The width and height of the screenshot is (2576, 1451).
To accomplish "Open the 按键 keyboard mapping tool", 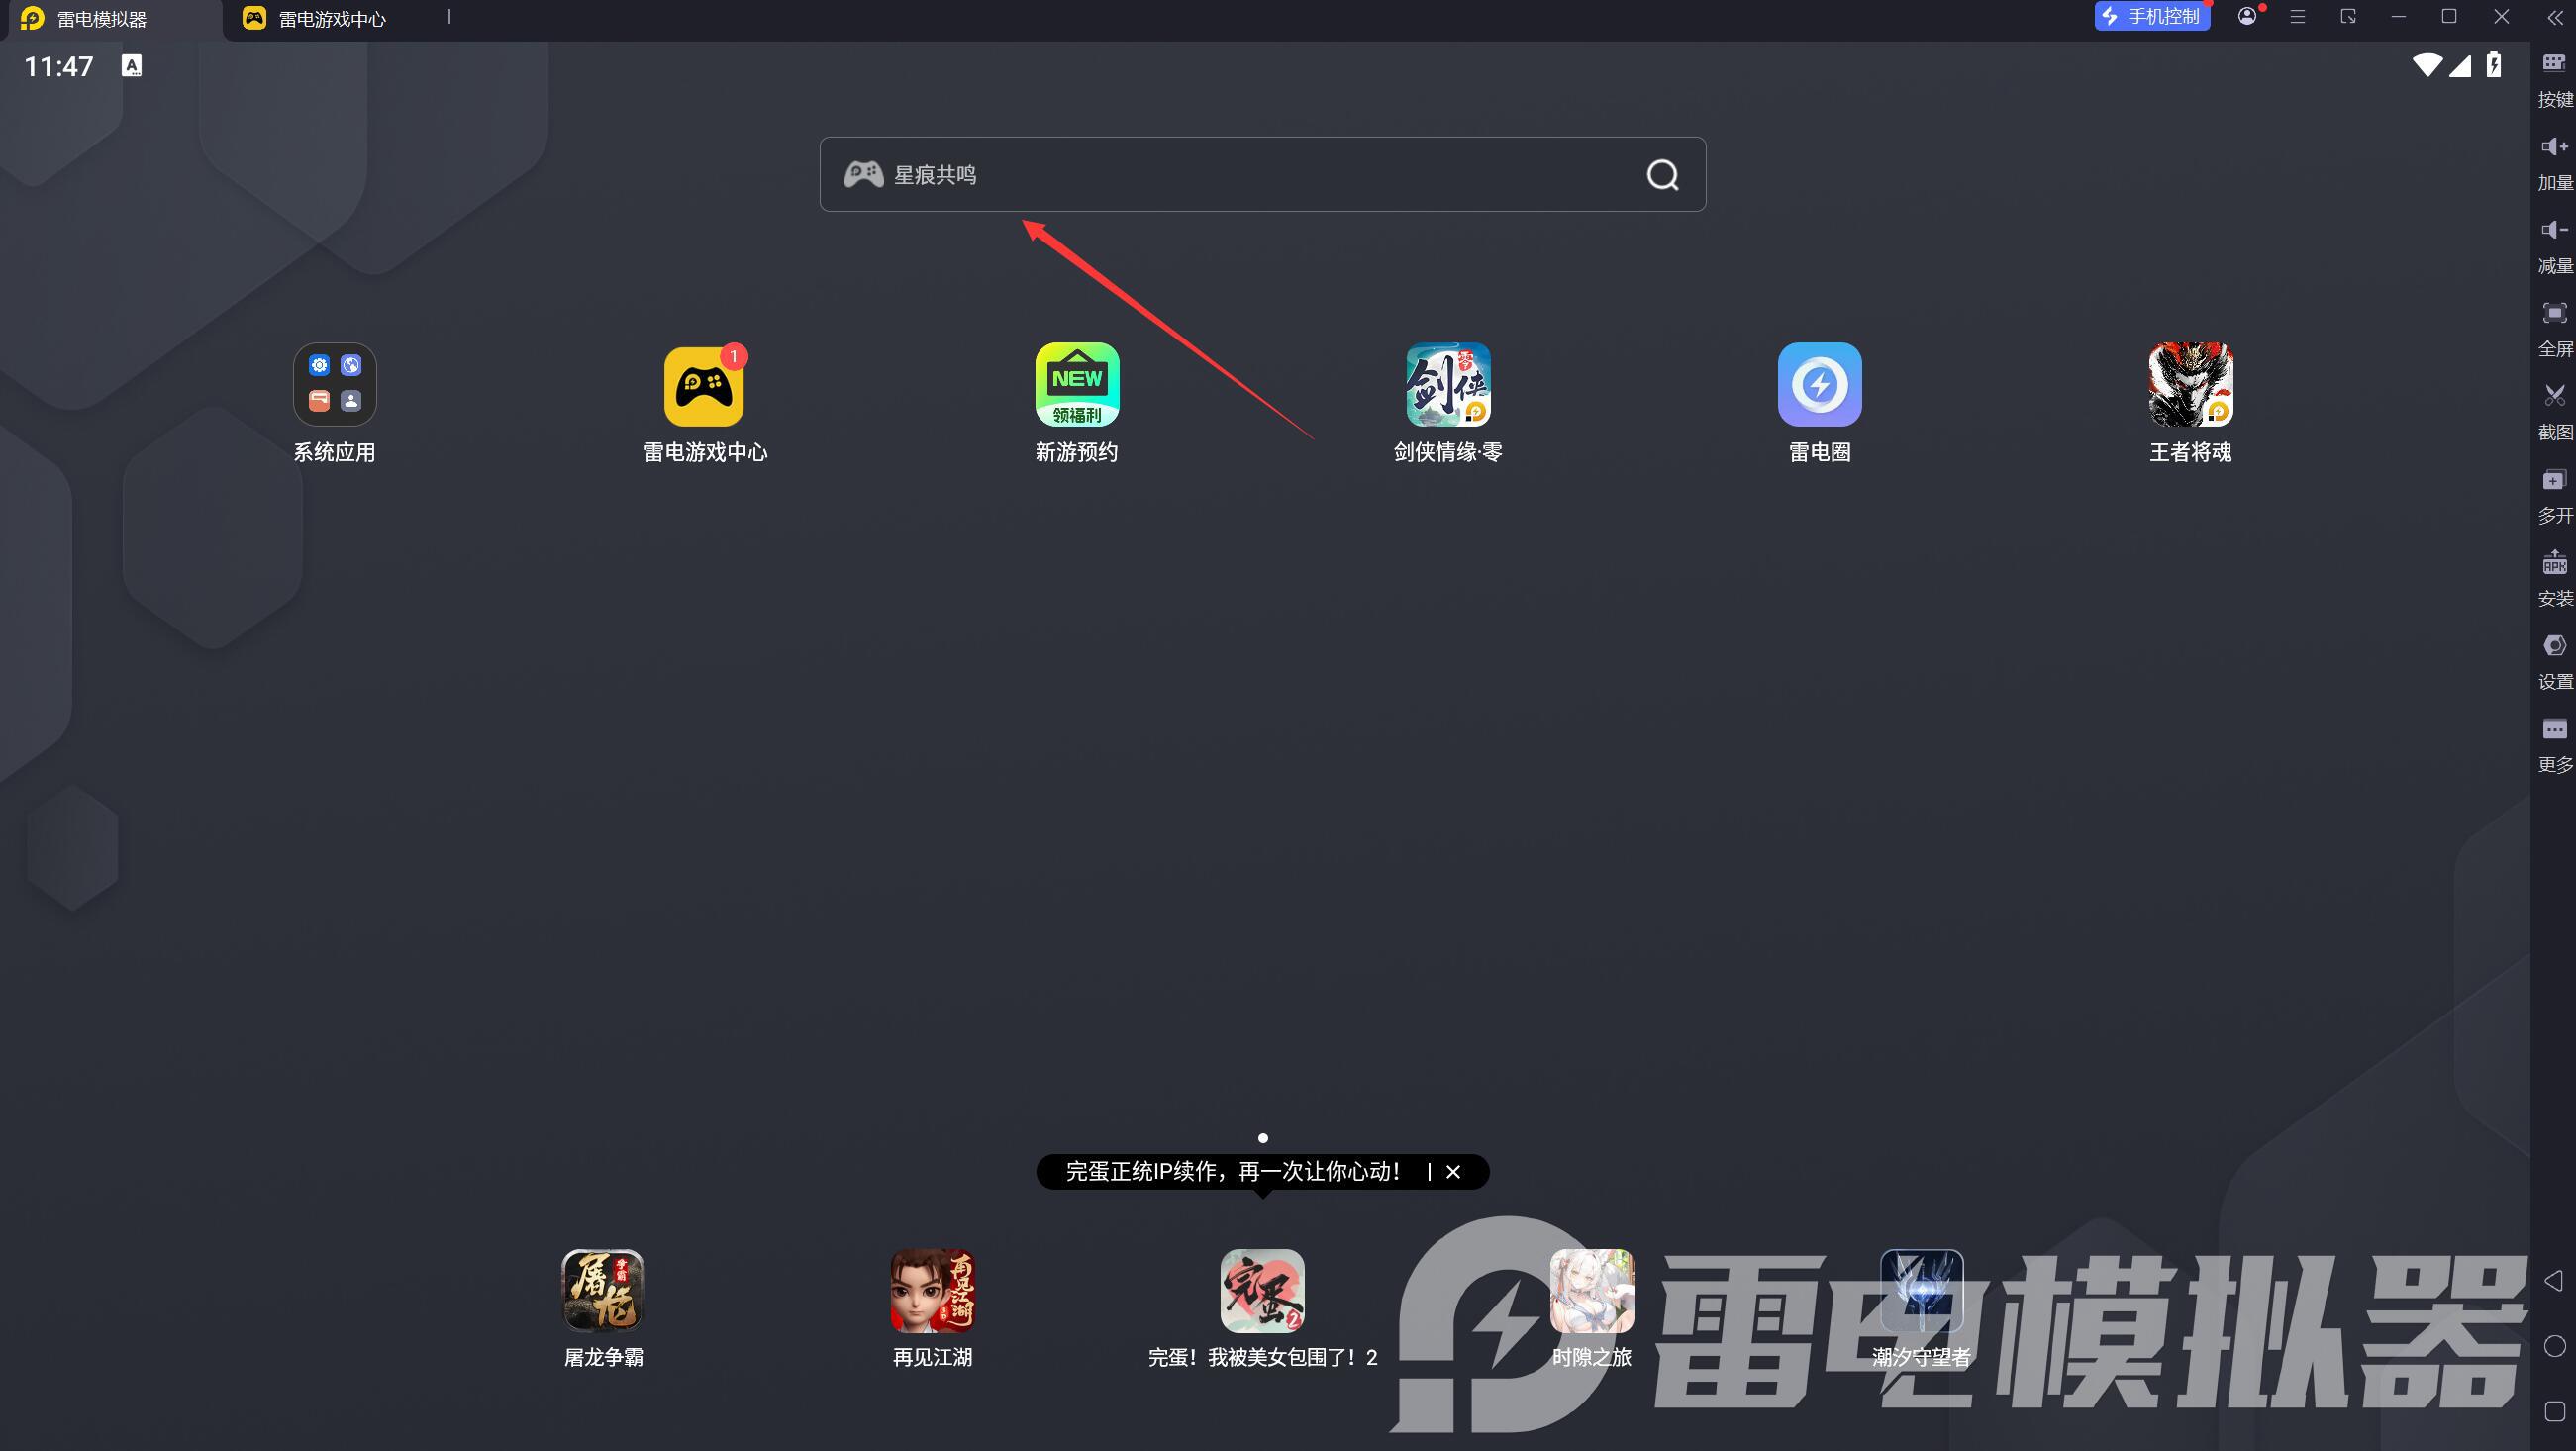I will [x=2554, y=64].
